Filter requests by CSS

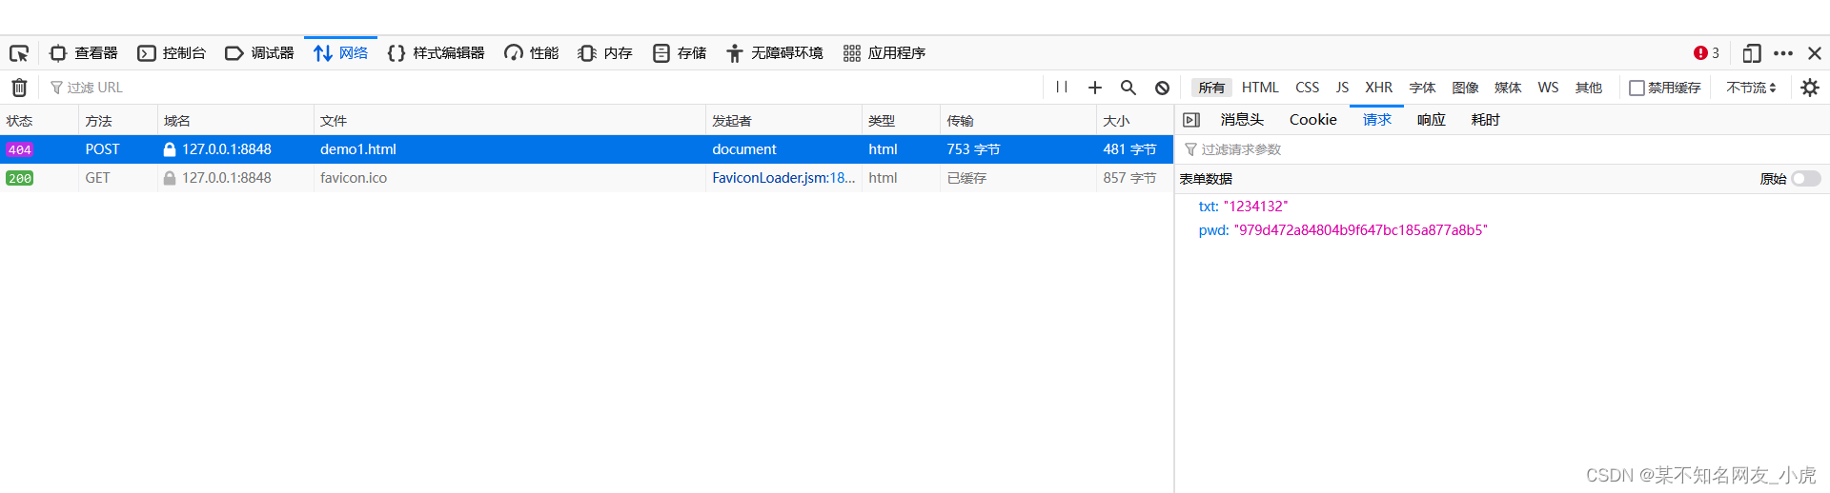tap(1307, 88)
